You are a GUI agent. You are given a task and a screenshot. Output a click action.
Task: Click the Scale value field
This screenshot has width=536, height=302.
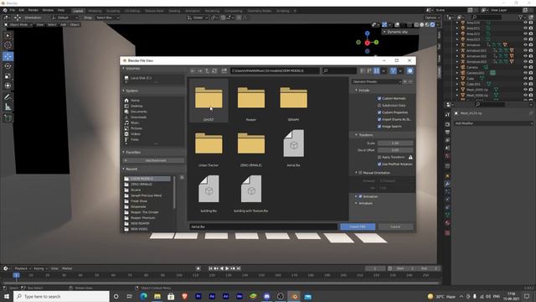(x=395, y=143)
